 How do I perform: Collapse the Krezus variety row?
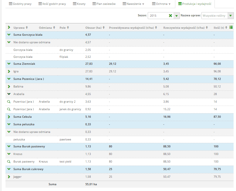tap(9, 154)
